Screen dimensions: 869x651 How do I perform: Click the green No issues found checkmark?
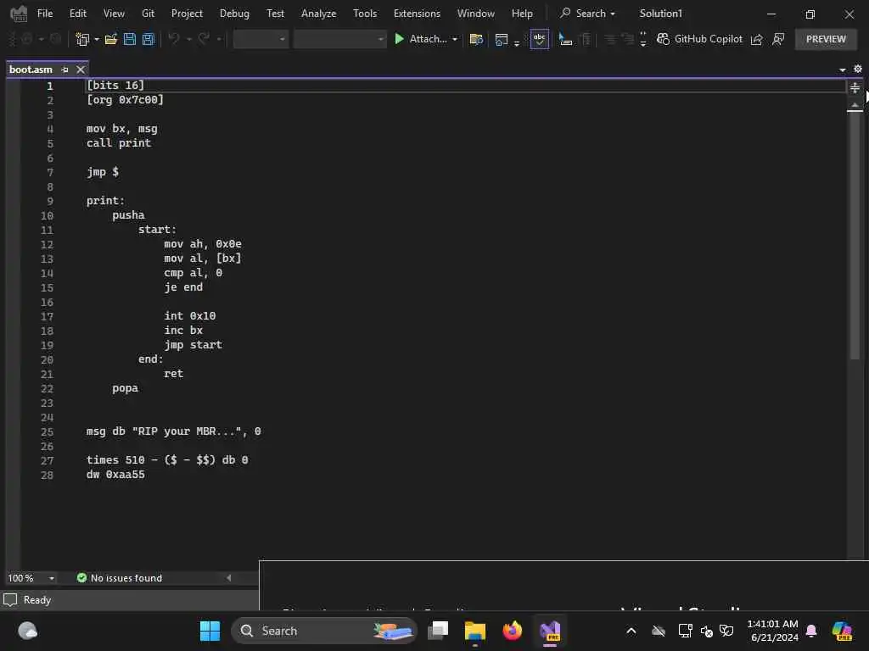[x=81, y=577]
